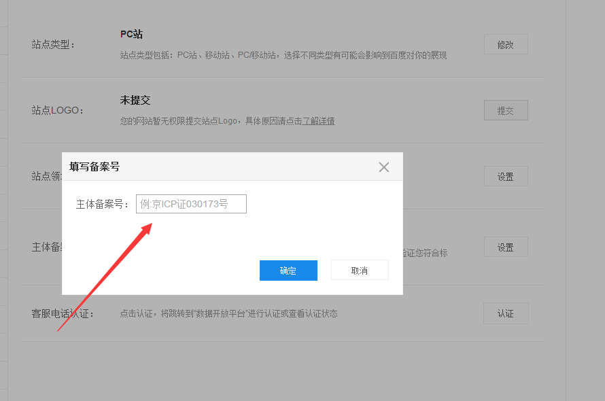Click 设置 for the 主体备案 row

pyautogui.click(x=506, y=246)
